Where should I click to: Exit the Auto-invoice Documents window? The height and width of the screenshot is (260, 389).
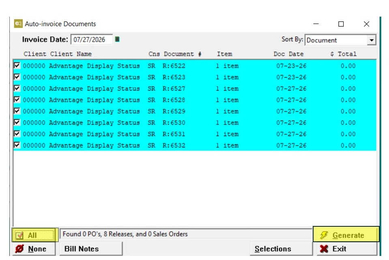(x=346, y=249)
